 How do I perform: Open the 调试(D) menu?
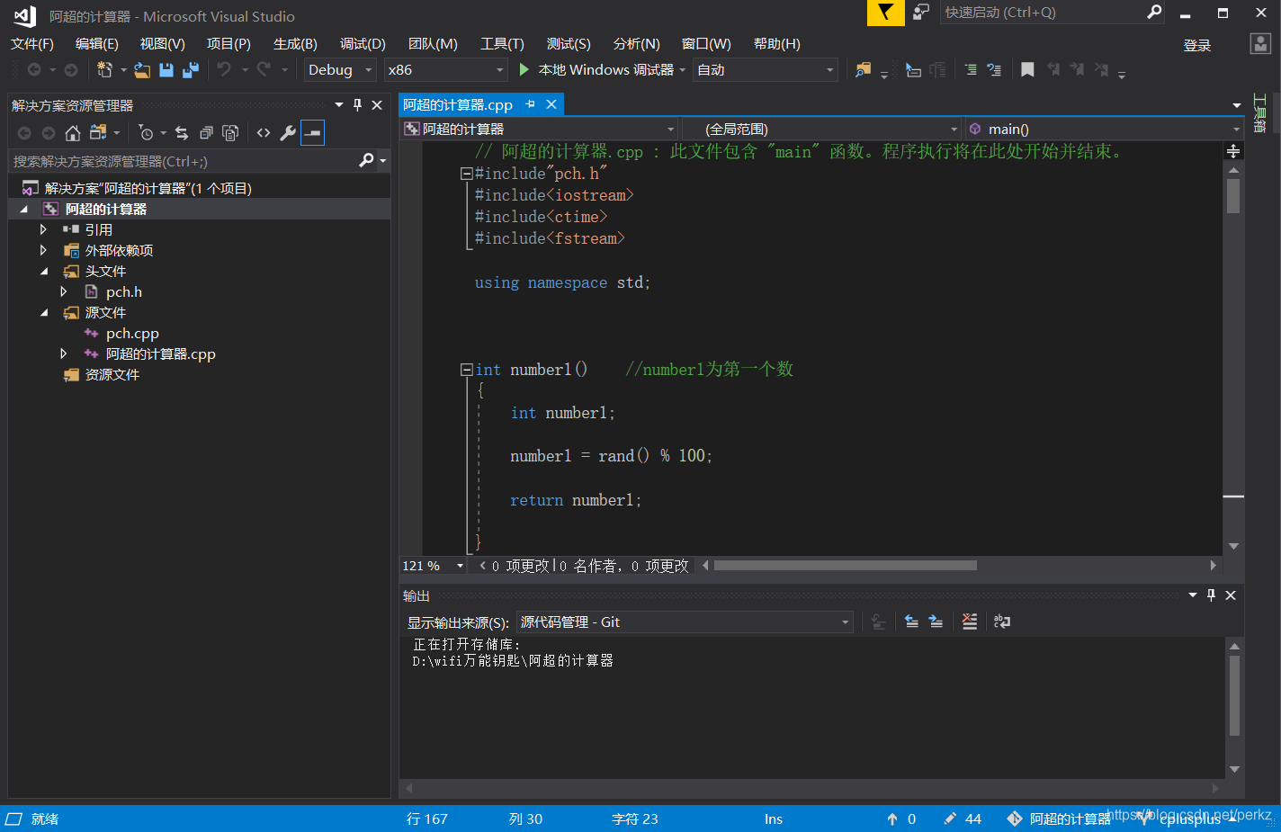click(363, 43)
